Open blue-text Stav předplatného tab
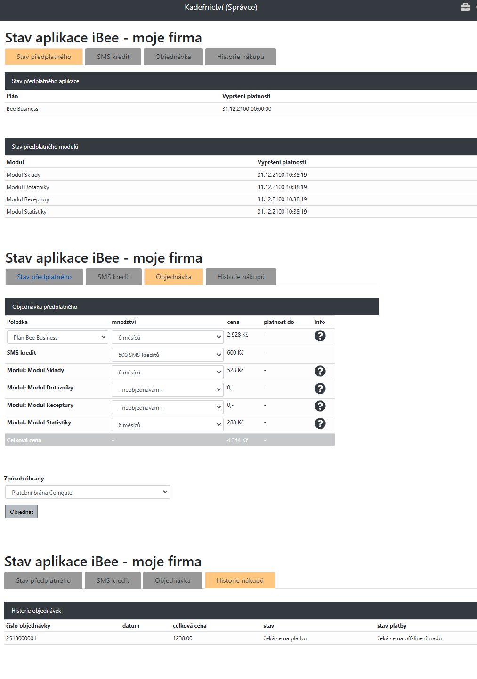477x679 pixels. (44, 277)
